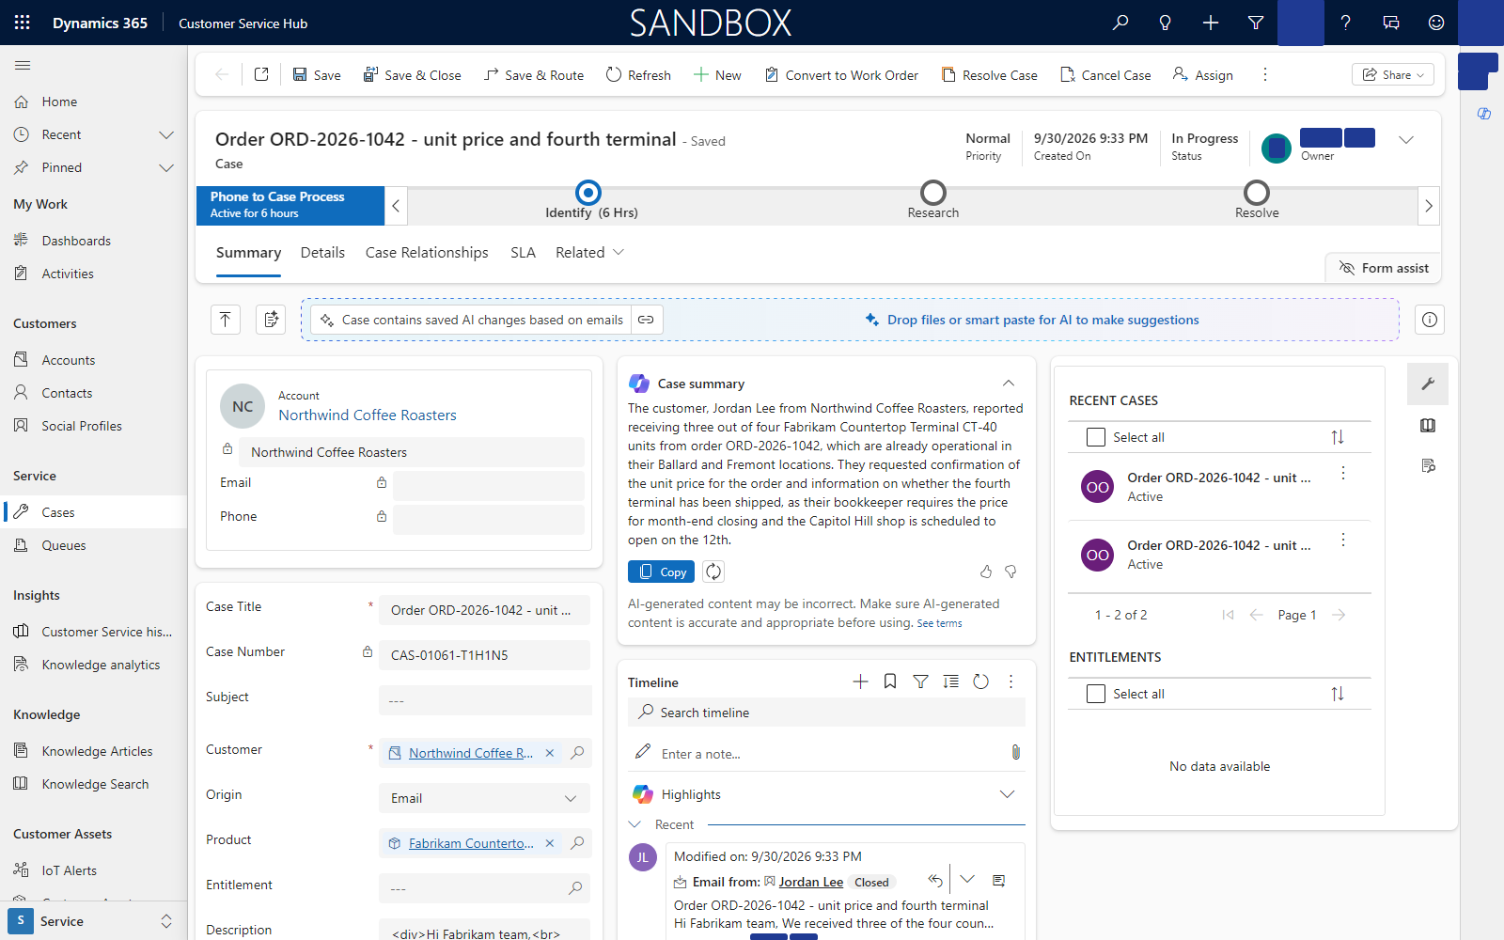
Task: Expand the Pinned section in navigation
Action: [x=166, y=167]
